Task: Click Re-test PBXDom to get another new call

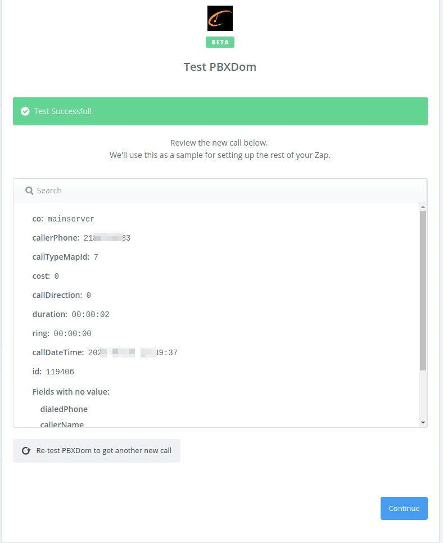Action: pos(96,450)
